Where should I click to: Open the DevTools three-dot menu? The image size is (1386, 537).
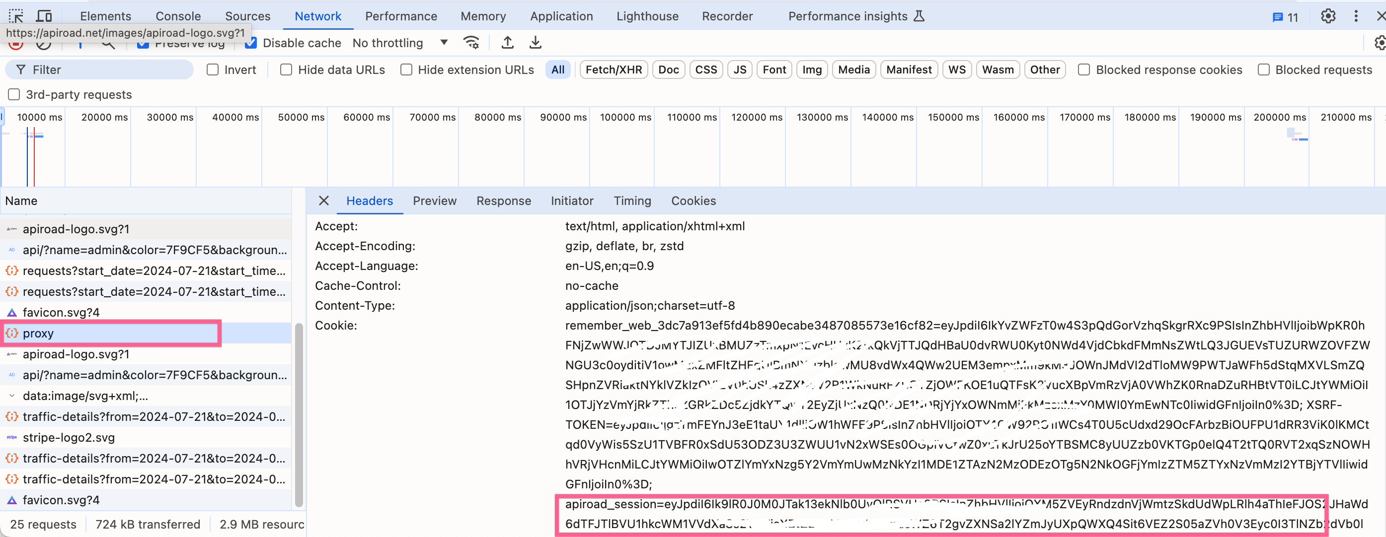point(1356,16)
